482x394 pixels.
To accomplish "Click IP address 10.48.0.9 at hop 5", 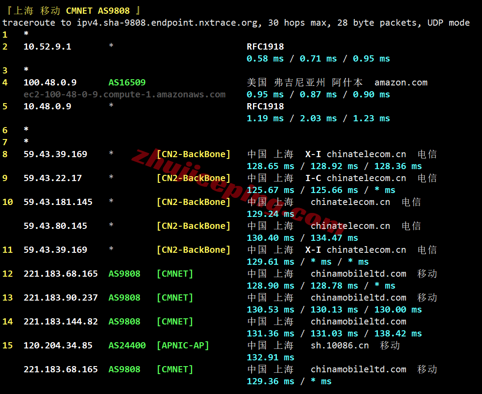I will pos(47,107).
